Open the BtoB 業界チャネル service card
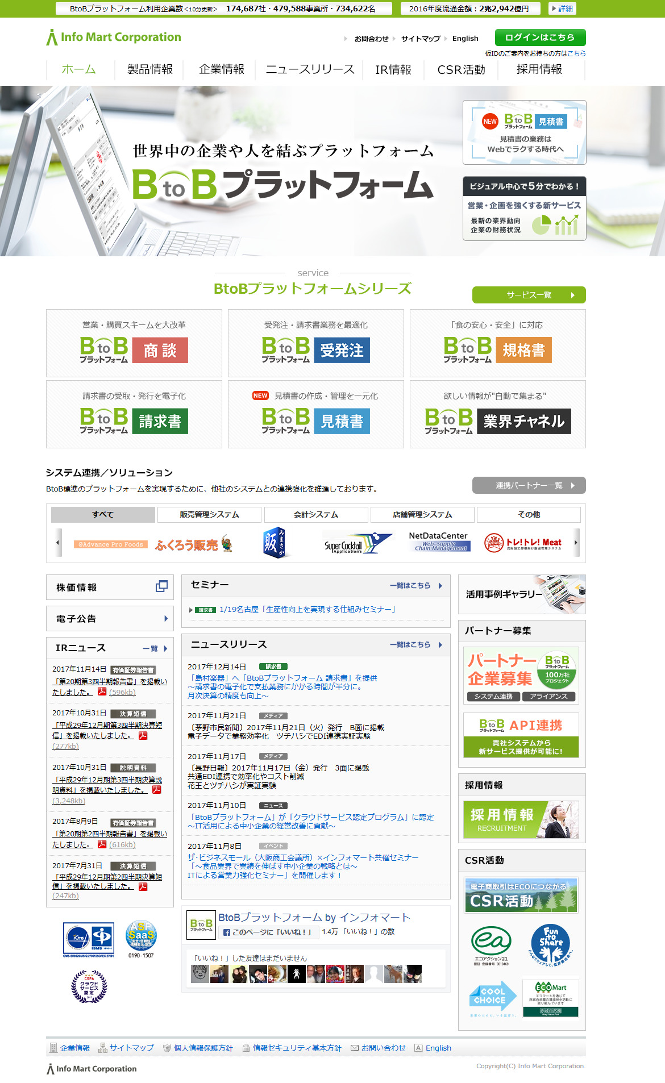 pyautogui.click(x=498, y=414)
